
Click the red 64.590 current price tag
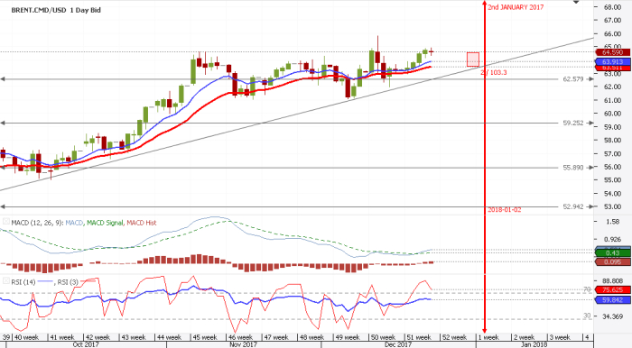[613, 52]
